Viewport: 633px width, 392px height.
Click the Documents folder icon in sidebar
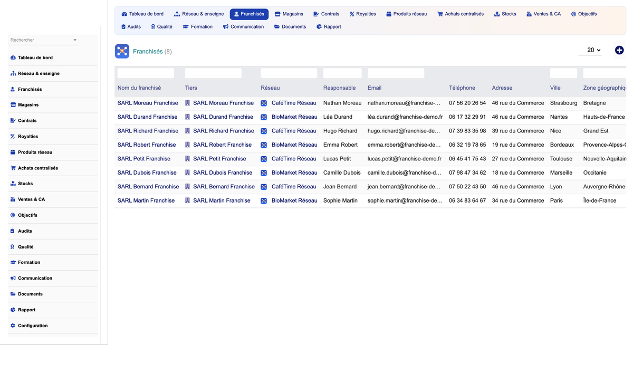[13, 294]
